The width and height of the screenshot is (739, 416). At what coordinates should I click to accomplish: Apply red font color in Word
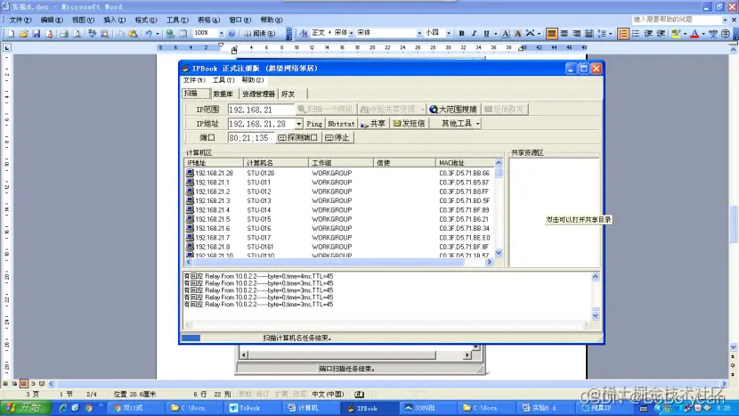tap(694, 33)
